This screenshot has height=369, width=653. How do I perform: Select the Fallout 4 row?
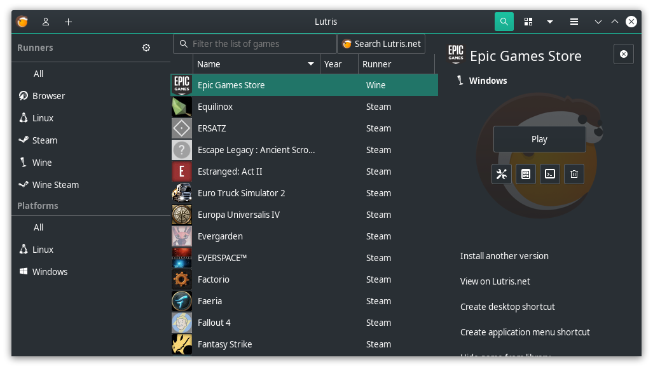[x=305, y=323]
